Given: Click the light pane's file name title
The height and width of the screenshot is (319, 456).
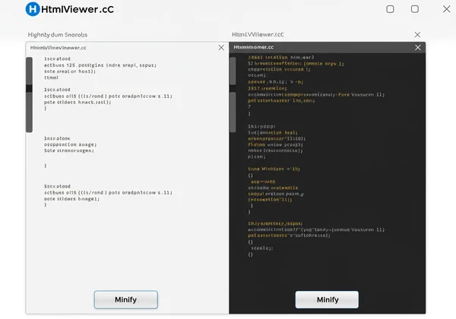Looking at the screenshot, I should 59,48.
